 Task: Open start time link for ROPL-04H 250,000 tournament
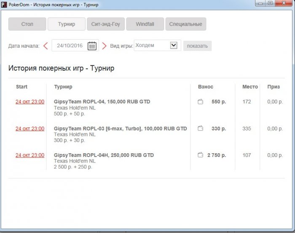pos(30,155)
